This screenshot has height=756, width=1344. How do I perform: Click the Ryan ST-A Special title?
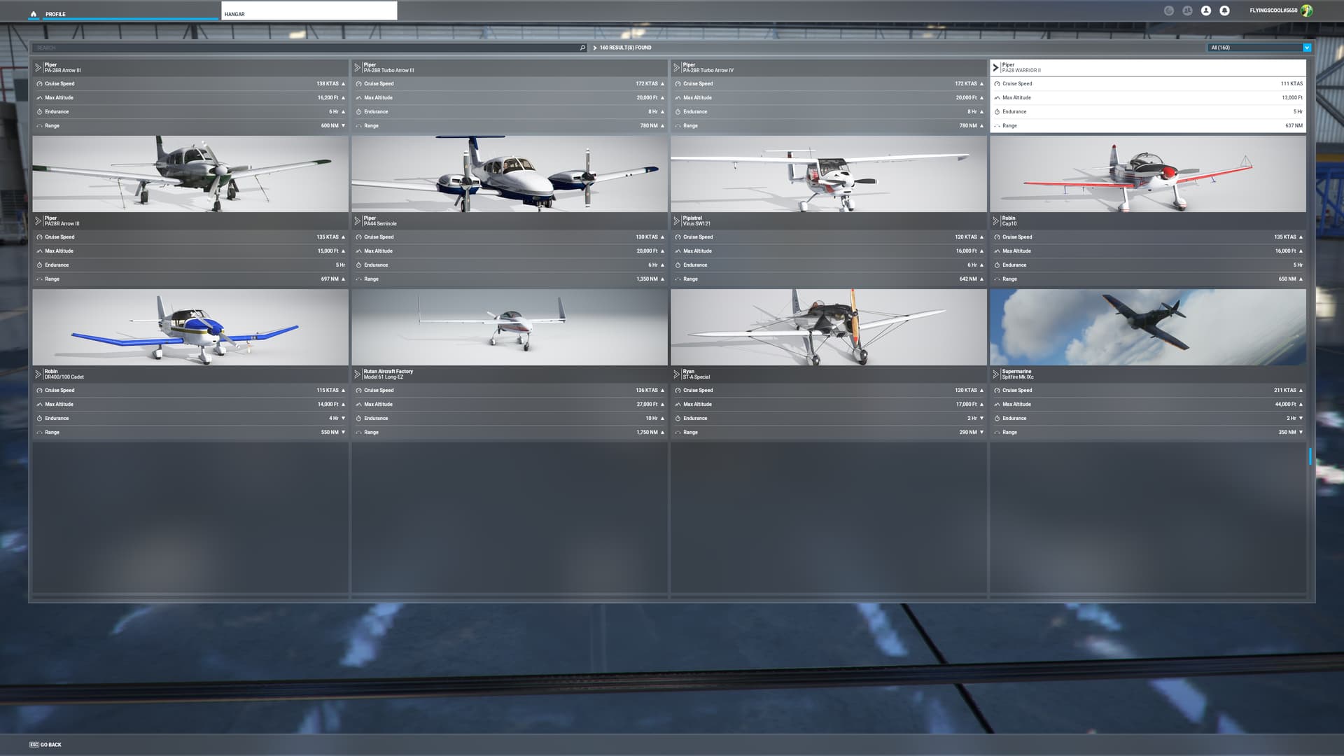coord(696,374)
